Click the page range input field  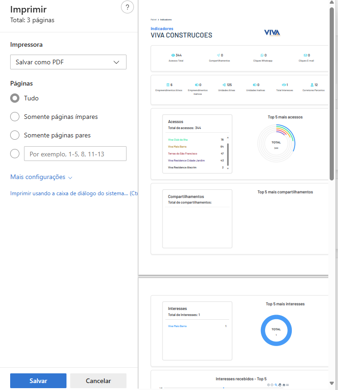click(x=75, y=154)
